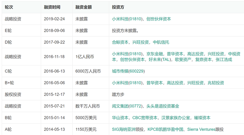Click 兴旺投资 link in the D轮 row
The image size is (244, 135).
(x=140, y=42)
